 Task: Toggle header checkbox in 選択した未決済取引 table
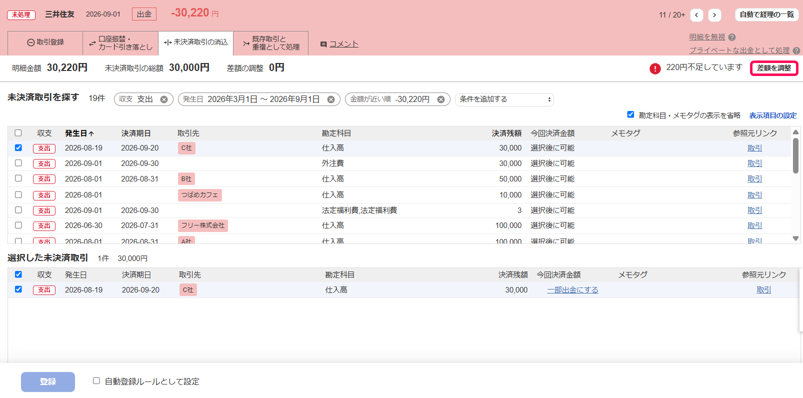point(18,274)
